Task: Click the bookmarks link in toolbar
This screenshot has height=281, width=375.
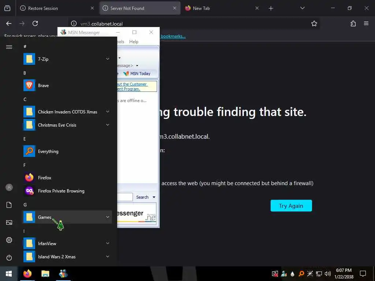Action: [173, 36]
